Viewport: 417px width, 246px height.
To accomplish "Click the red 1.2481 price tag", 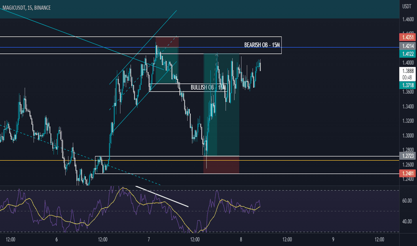I will 408,174.
